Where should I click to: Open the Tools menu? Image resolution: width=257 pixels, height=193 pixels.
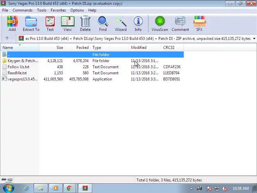point(42,10)
